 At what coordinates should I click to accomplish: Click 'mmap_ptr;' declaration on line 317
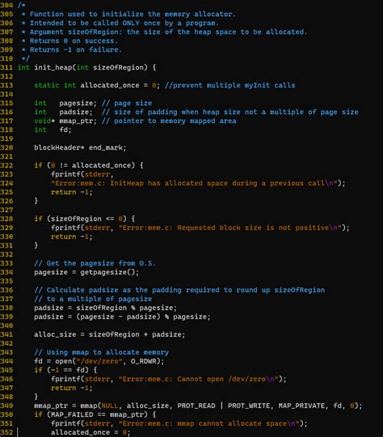(x=78, y=121)
